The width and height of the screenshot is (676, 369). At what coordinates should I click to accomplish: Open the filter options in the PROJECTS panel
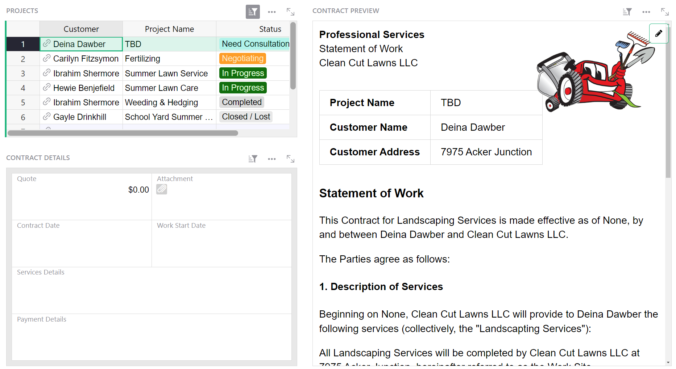(253, 12)
